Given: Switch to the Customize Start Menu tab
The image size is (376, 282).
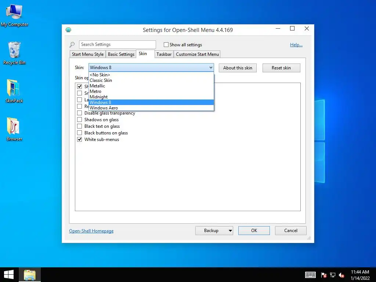Looking at the screenshot, I should tap(197, 54).
